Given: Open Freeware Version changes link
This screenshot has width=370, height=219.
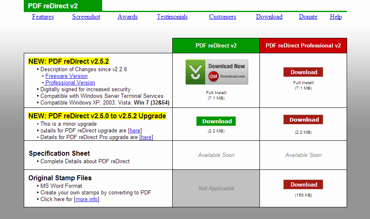Looking at the screenshot, I should tap(66, 76).
